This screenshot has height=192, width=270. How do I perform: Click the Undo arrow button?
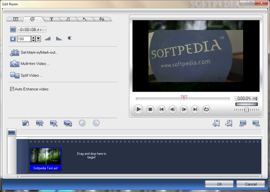click(x=82, y=123)
